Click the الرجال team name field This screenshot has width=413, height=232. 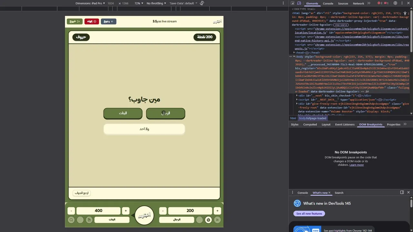[177, 220]
